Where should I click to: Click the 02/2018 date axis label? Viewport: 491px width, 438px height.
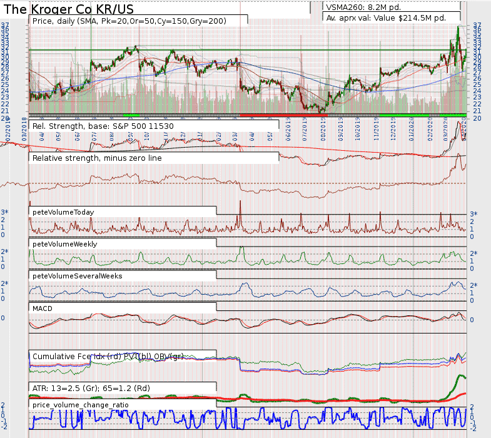(9, 129)
